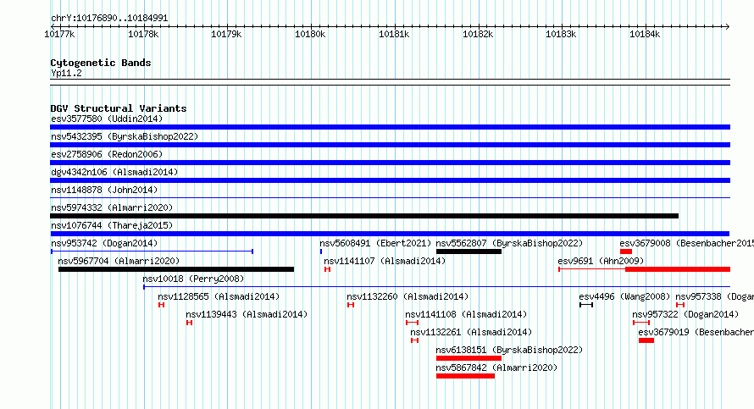Open esv9691 (Ahn2009) label
The height and width of the screenshot is (409, 754).
(x=602, y=261)
